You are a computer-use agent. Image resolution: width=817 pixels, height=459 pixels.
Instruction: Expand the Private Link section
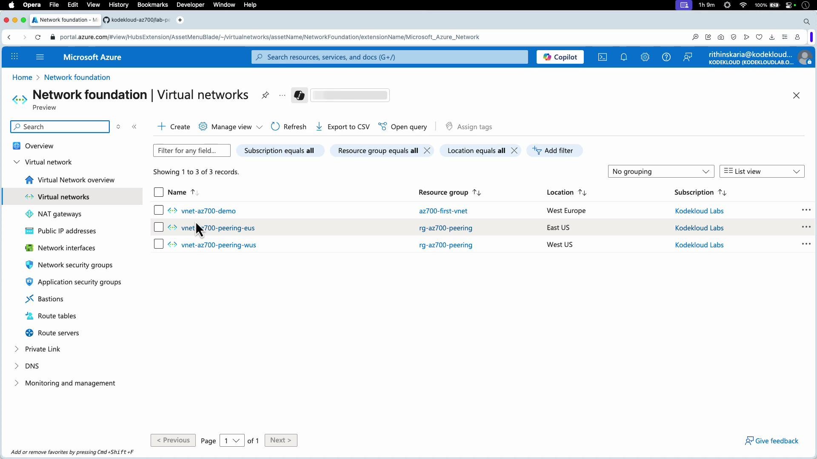pos(17,349)
